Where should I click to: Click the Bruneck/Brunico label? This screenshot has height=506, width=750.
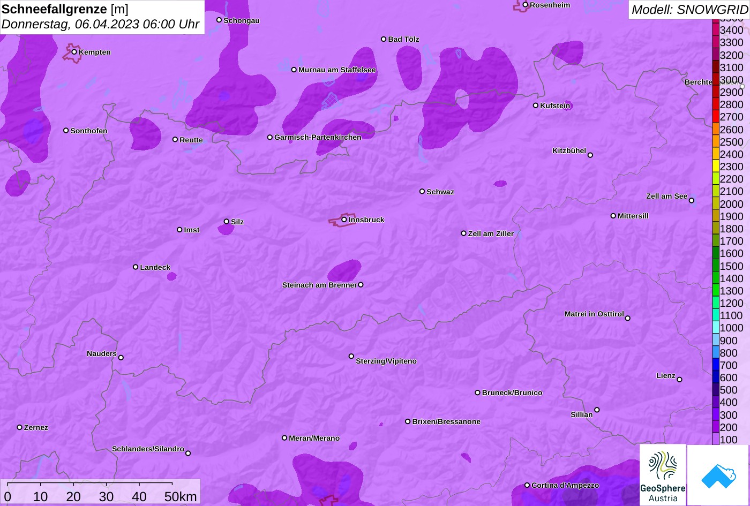click(512, 392)
